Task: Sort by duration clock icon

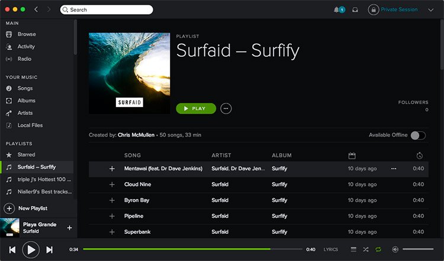Action: [x=419, y=156]
